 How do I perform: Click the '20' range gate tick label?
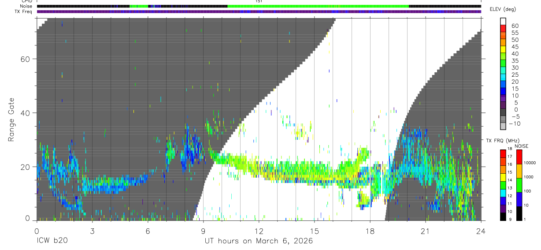tap(25, 167)
